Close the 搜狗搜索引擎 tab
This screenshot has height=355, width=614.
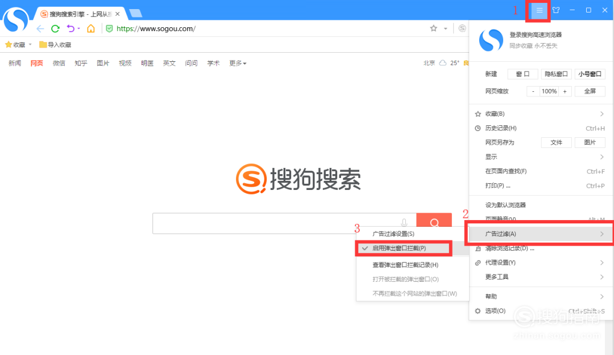[x=118, y=14]
